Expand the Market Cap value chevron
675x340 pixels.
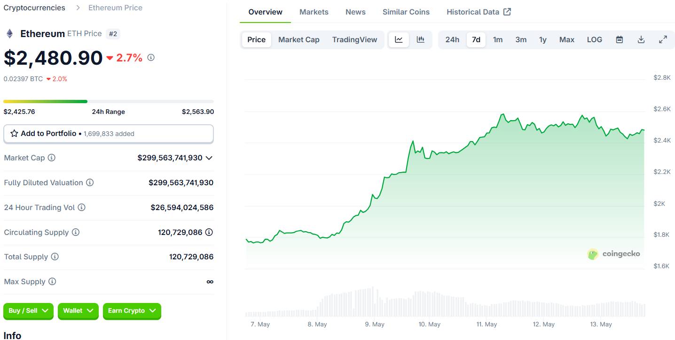(209, 158)
